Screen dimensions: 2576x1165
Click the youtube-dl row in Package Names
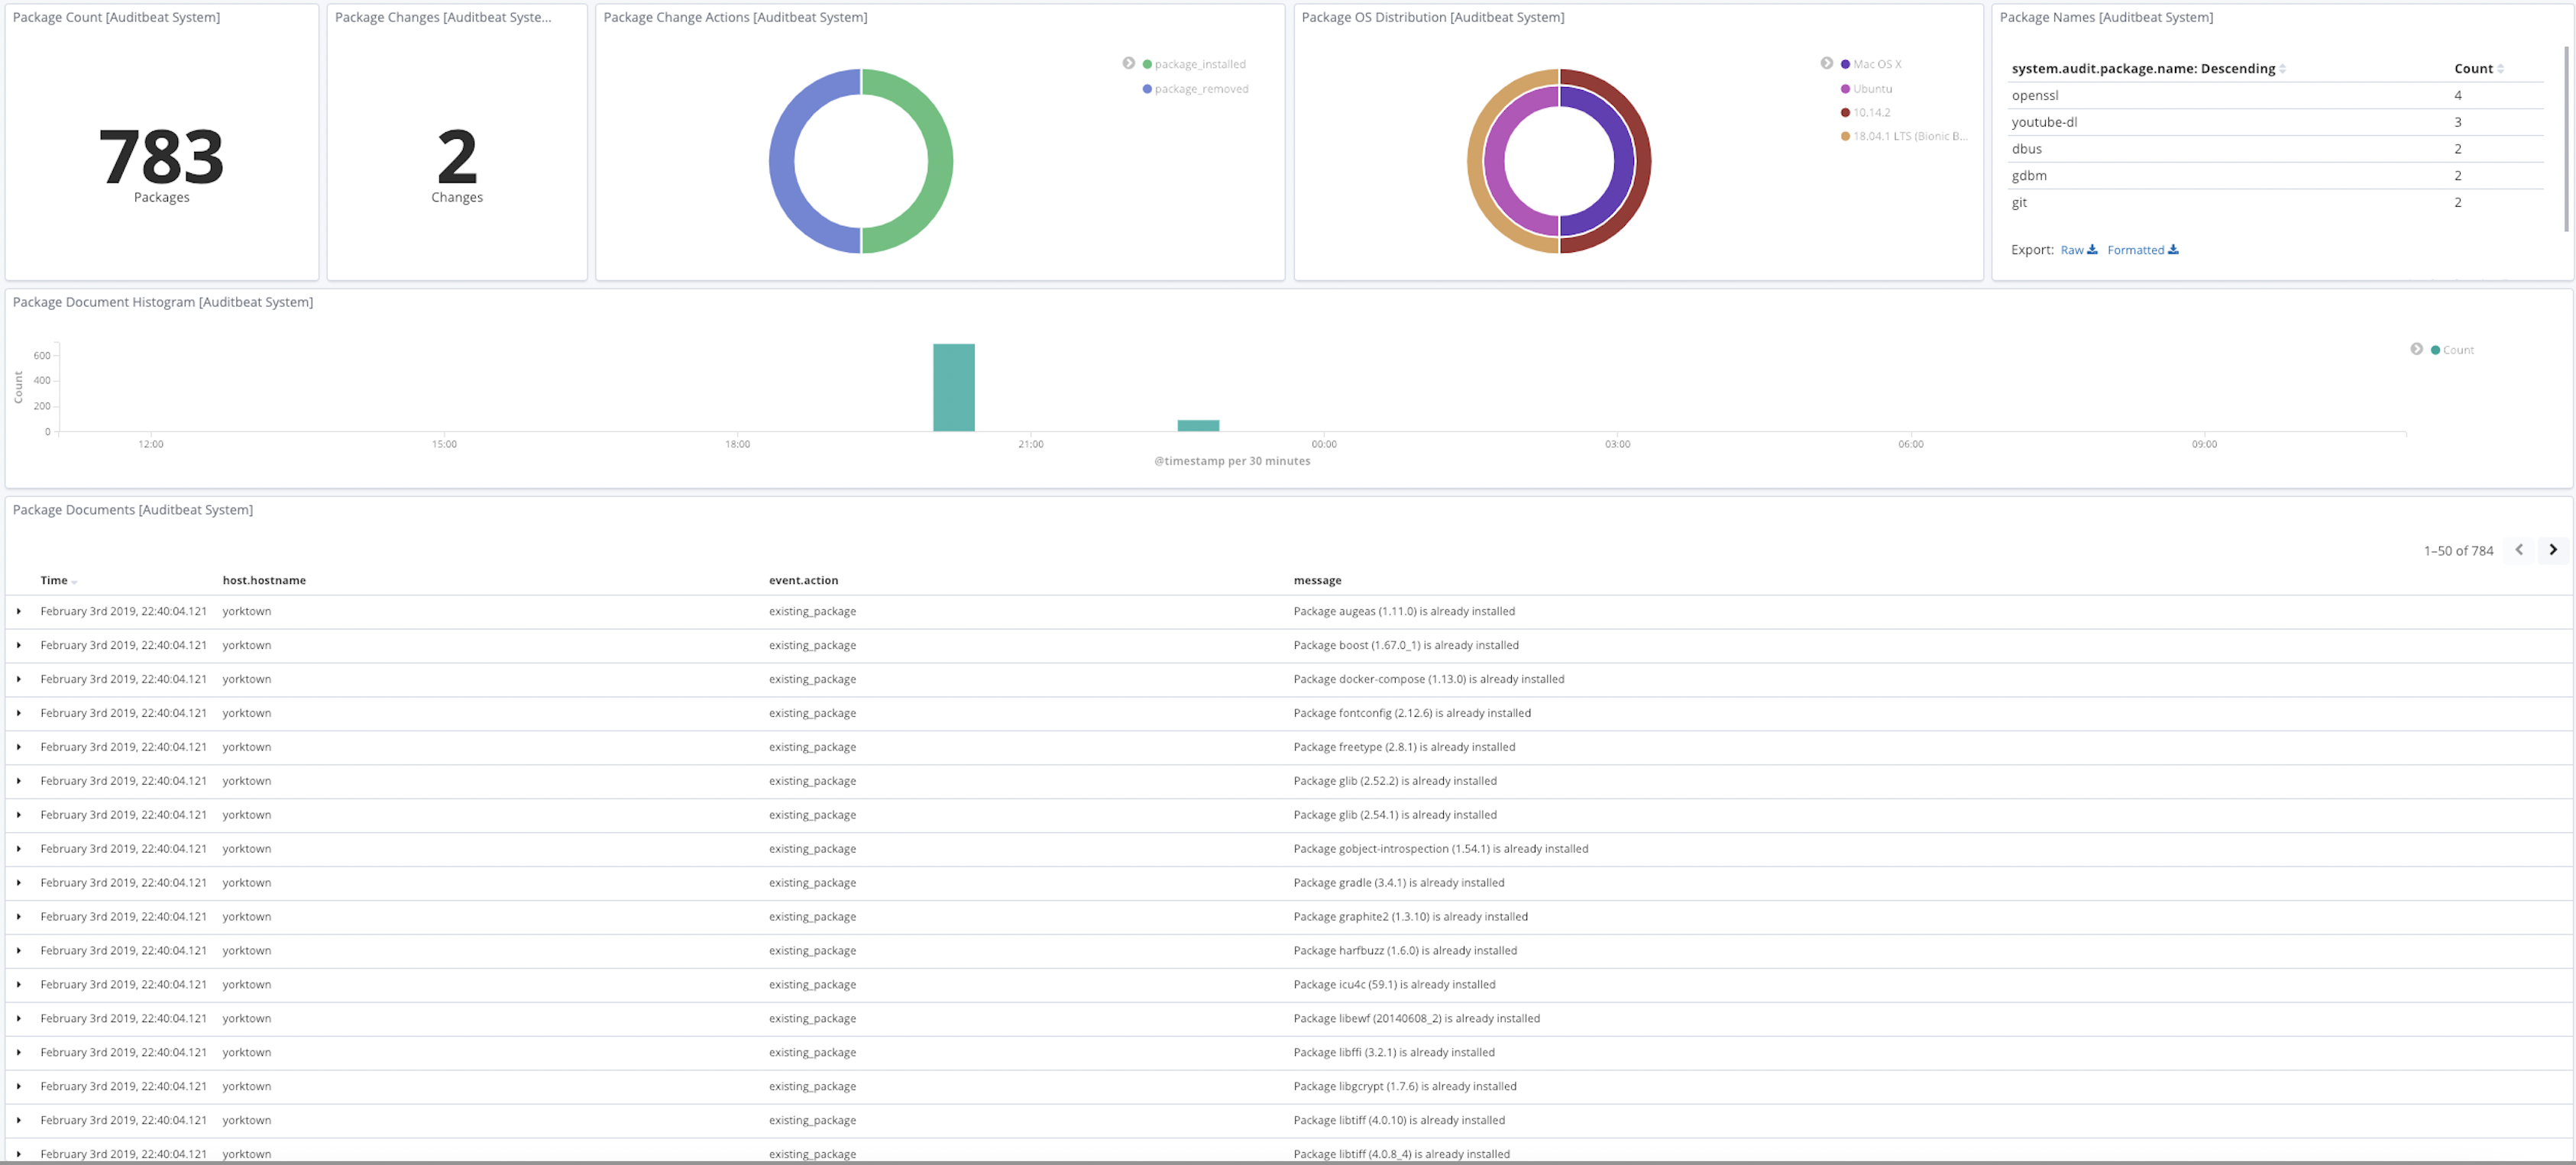pyautogui.click(x=2275, y=123)
